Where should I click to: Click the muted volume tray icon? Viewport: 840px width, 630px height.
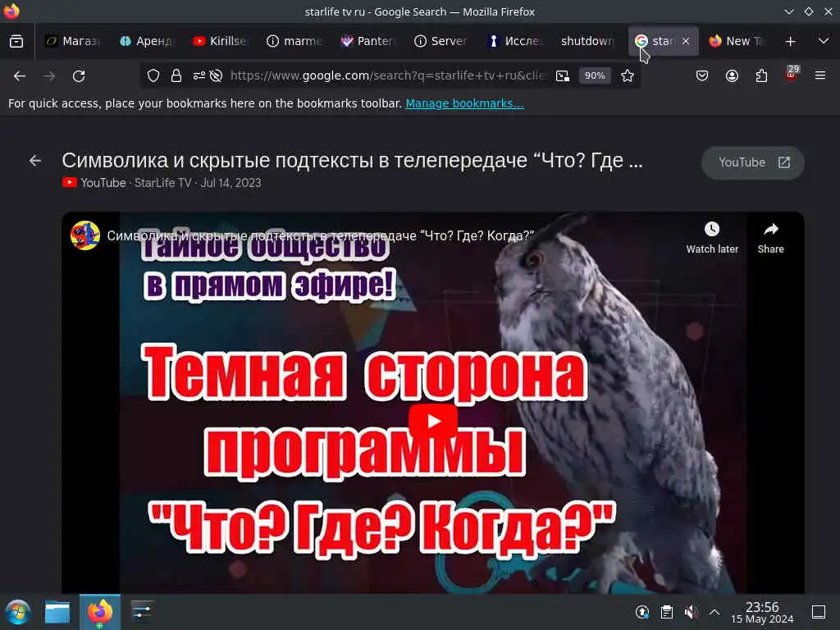pos(691,612)
